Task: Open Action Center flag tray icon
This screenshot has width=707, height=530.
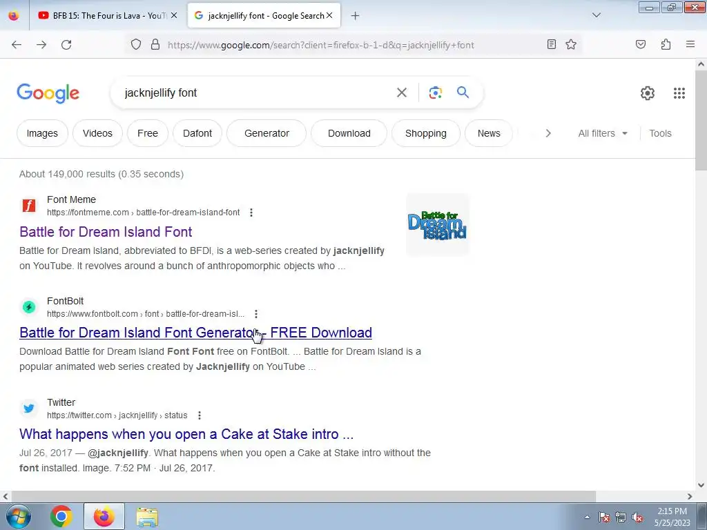Action: tap(604, 517)
